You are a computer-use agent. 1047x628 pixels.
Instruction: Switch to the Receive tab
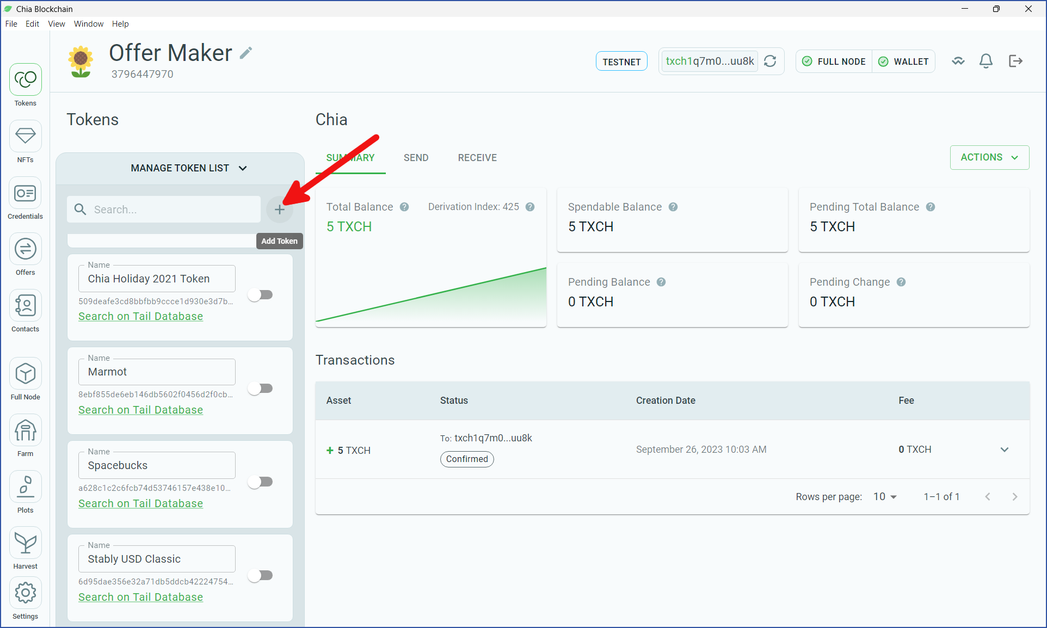point(477,158)
